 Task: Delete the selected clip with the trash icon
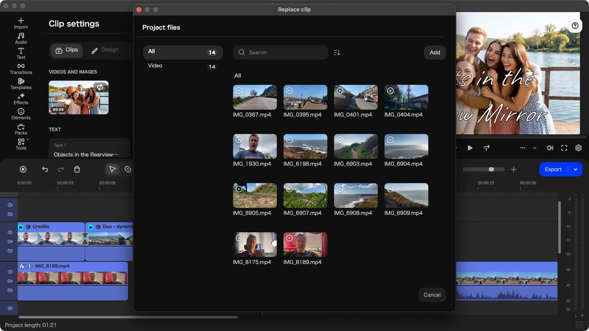(x=77, y=169)
